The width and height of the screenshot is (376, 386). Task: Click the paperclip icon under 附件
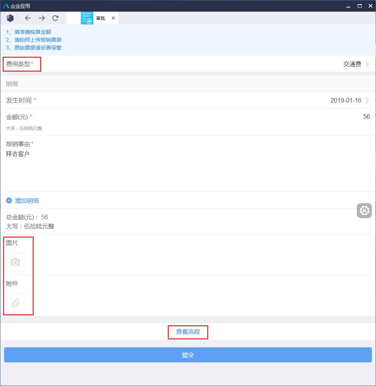point(15,303)
